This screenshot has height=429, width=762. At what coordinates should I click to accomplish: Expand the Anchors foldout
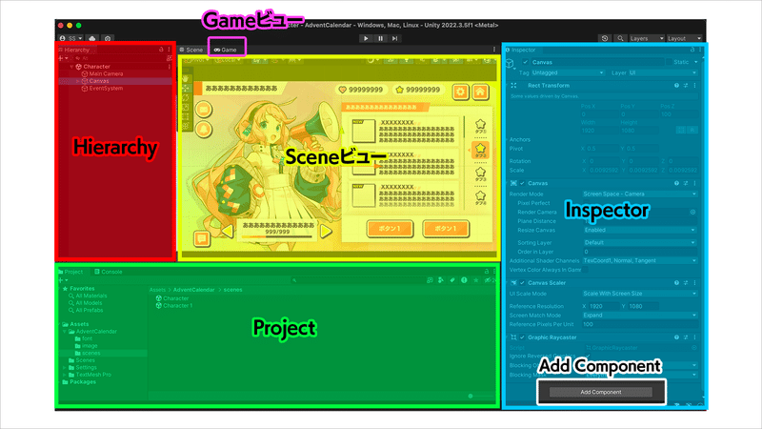tap(507, 139)
